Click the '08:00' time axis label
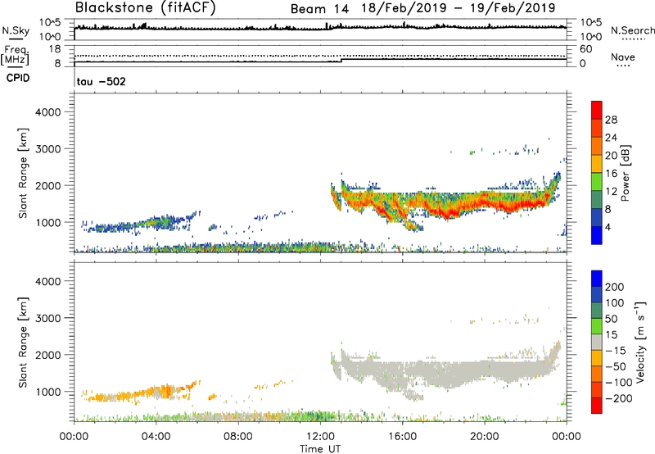 coord(238,437)
